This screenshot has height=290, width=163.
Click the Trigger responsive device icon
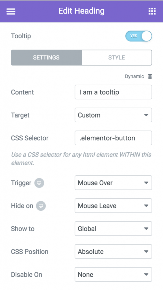coord(39,183)
